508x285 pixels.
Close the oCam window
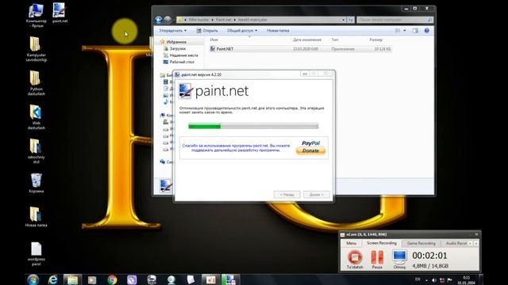[476, 234]
